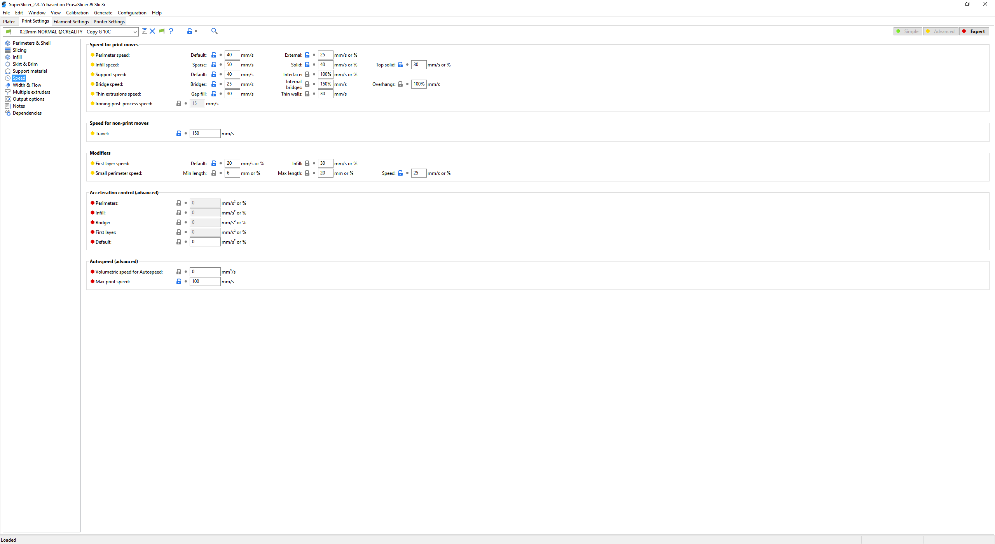Click the green flag compare presets icon
995x544 pixels.
pos(162,31)
